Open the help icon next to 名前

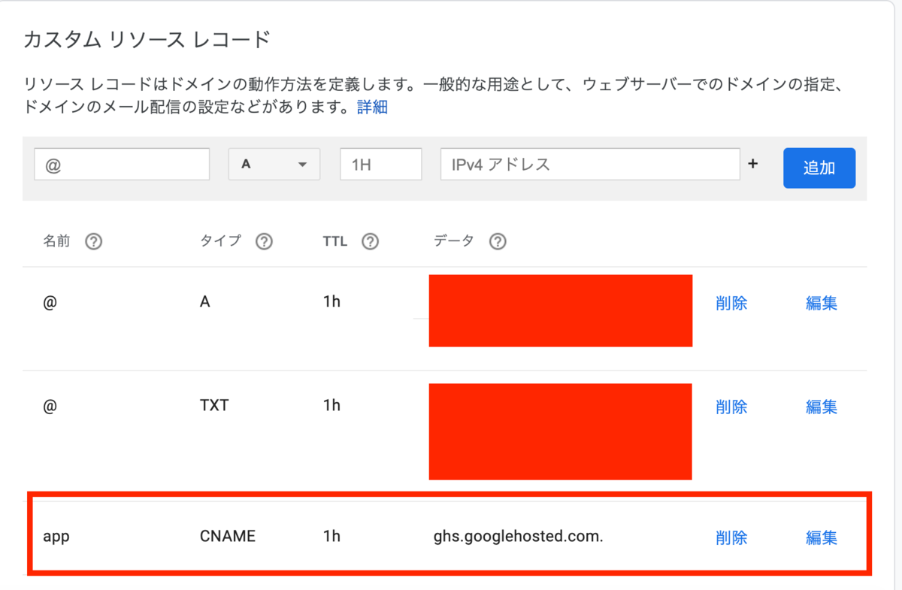coord(93,242)
